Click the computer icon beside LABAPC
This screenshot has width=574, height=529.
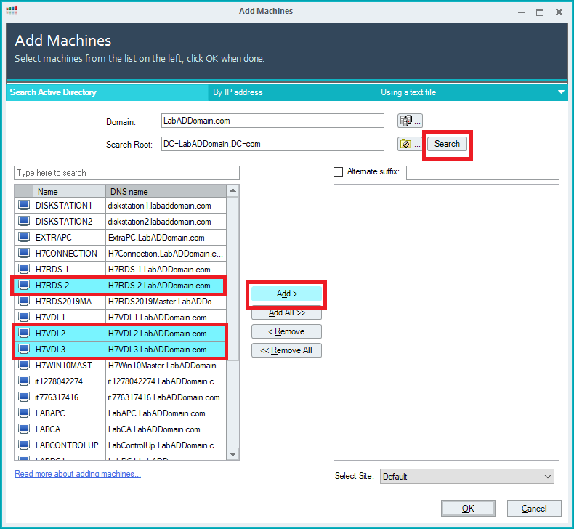(24, 413)
